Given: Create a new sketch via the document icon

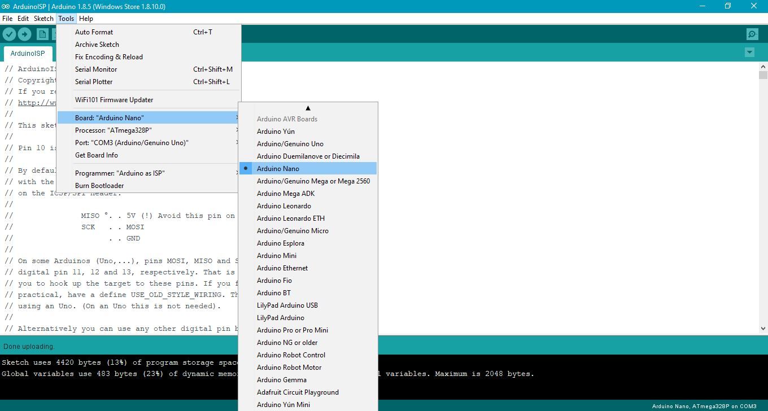Looking at the screenshot, I should coord(42,34).
